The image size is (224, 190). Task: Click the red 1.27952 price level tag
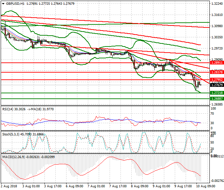[x=216, y=80]
